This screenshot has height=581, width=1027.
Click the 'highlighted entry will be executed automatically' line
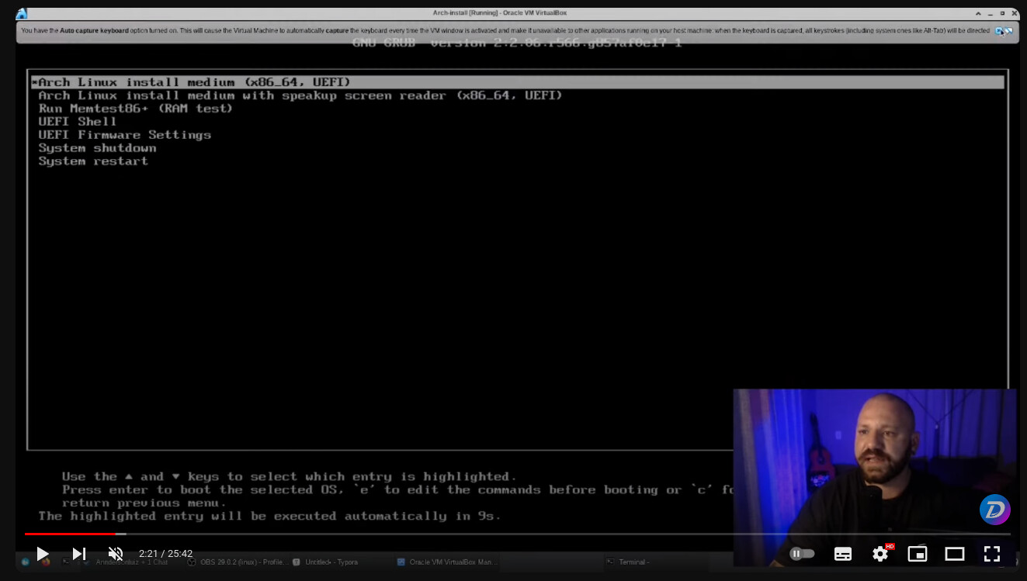(269, 517)
